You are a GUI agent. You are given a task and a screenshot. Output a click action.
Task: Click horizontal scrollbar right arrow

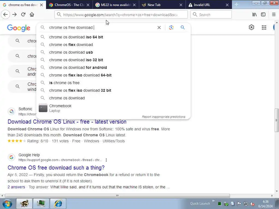click(272, 196)
